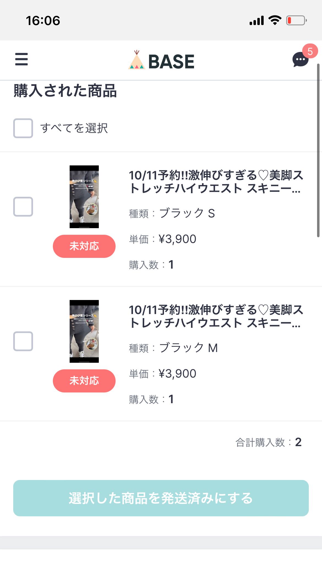Open the chat messages icon
This screenshot has width=322, height=562.
(x=300, y=60)
